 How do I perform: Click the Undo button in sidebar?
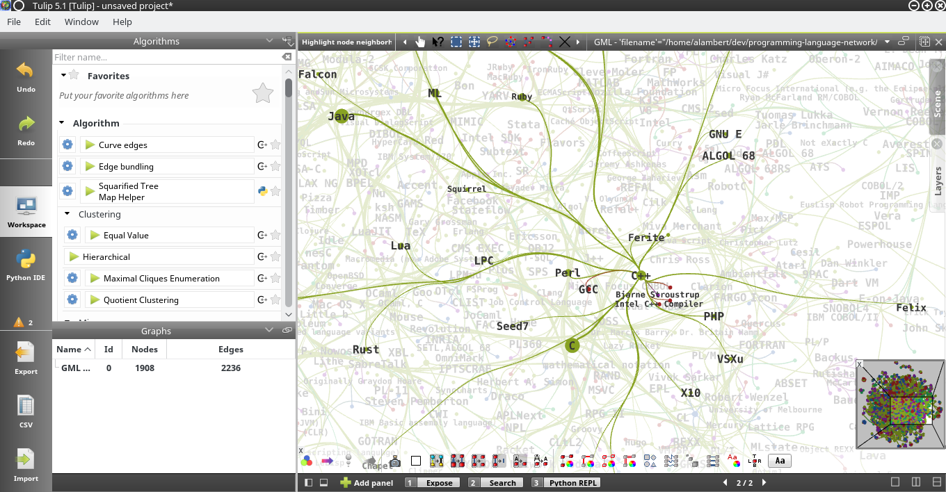click(26, 76)
